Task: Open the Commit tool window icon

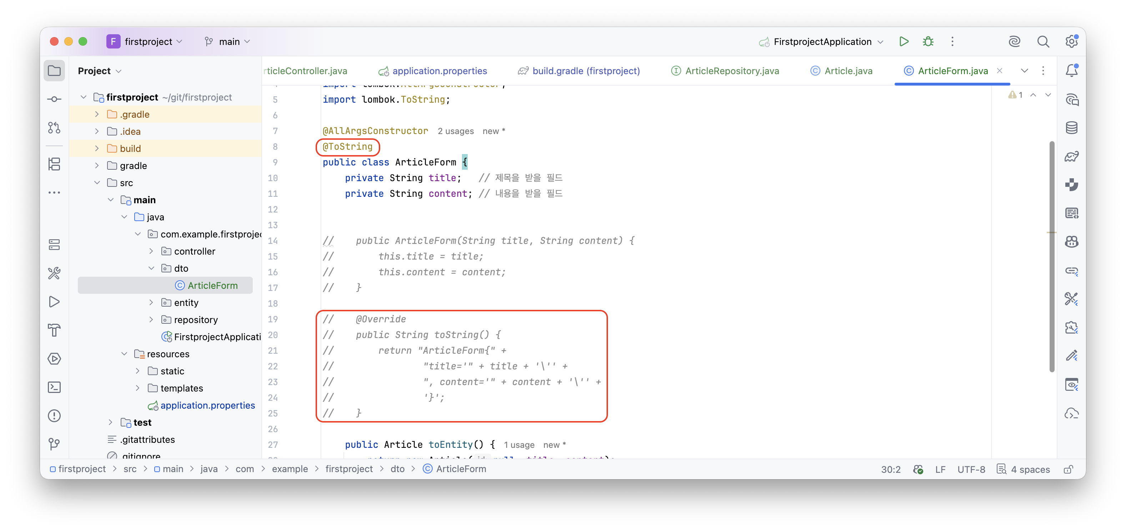Action: coord(54,99)
